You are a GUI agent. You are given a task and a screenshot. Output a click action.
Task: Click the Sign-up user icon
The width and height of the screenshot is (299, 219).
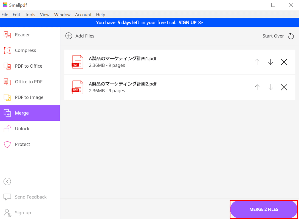pyautogui.click(x=7, y=213)
